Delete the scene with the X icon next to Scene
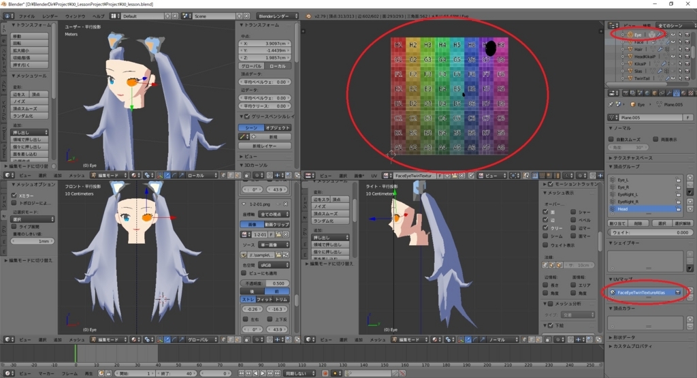The image size is (697, 378). (246, 16)
